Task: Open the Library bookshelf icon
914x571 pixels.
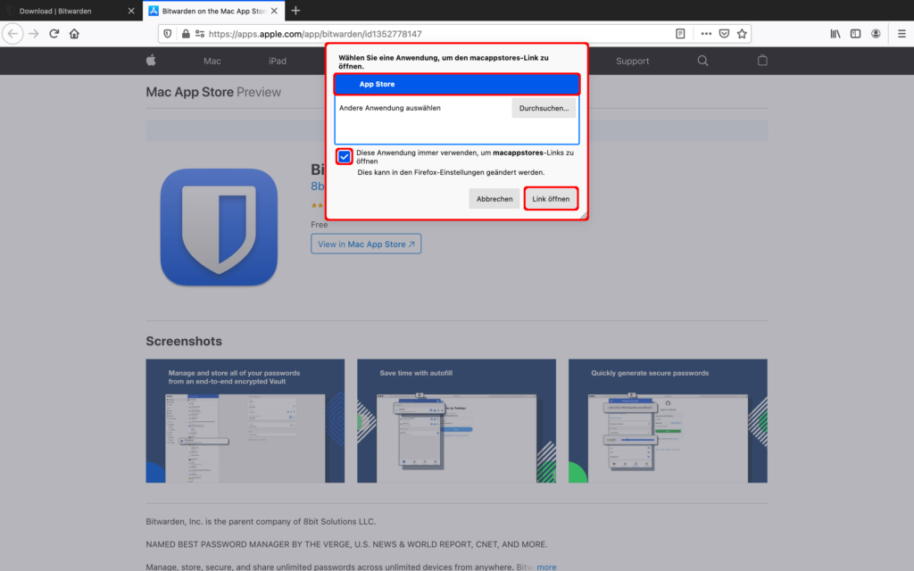Action: click(835, 34)
